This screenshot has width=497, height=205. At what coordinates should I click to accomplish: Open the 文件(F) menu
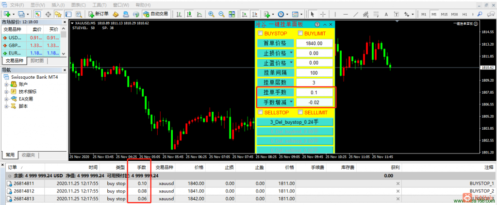[x=17, y=5]
